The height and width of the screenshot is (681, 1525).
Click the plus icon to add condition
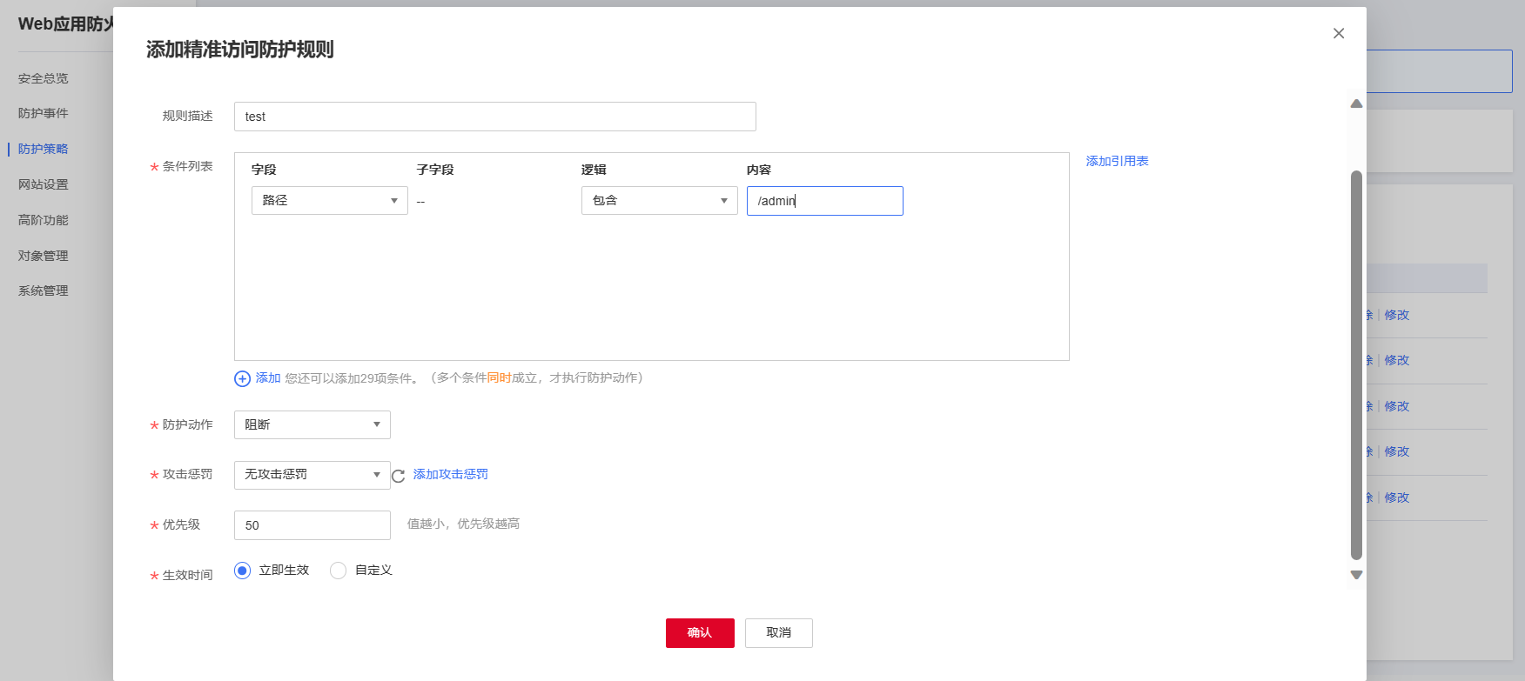point(242,378)
